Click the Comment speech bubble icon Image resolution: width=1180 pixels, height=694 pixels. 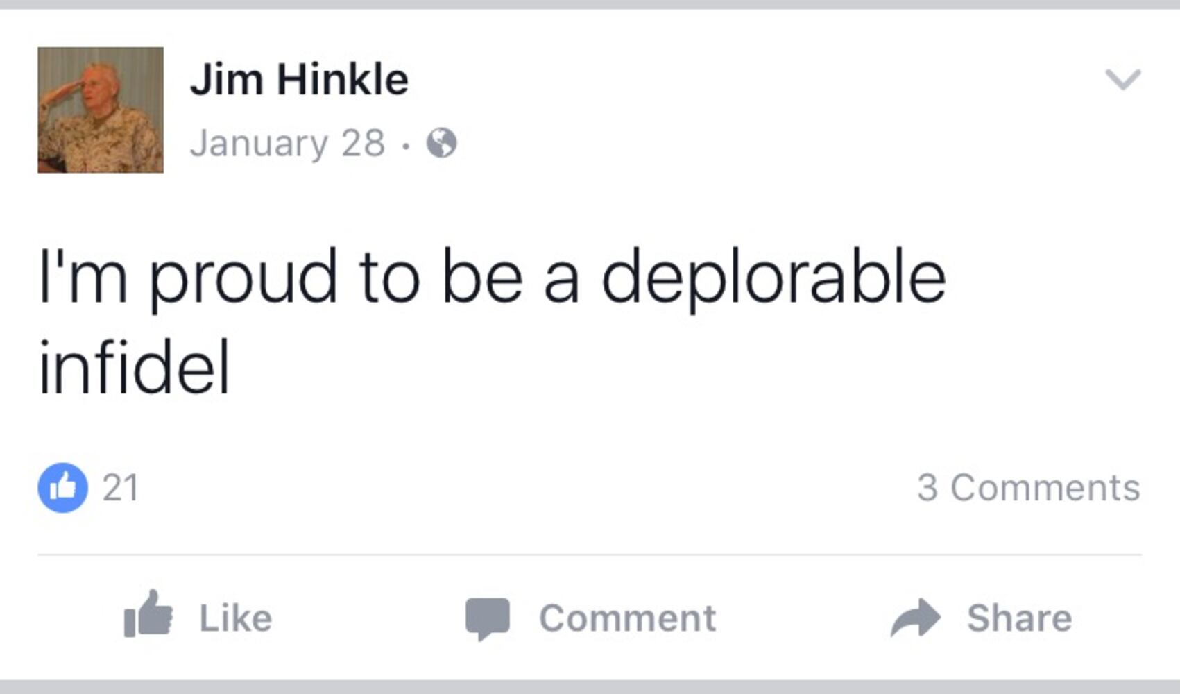(487, 618)
